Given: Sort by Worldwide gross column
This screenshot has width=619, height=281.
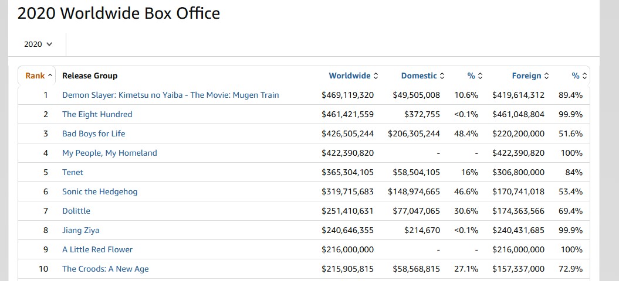Looking at the screenshot, I should pyautogui.click(x=353, y=76).
